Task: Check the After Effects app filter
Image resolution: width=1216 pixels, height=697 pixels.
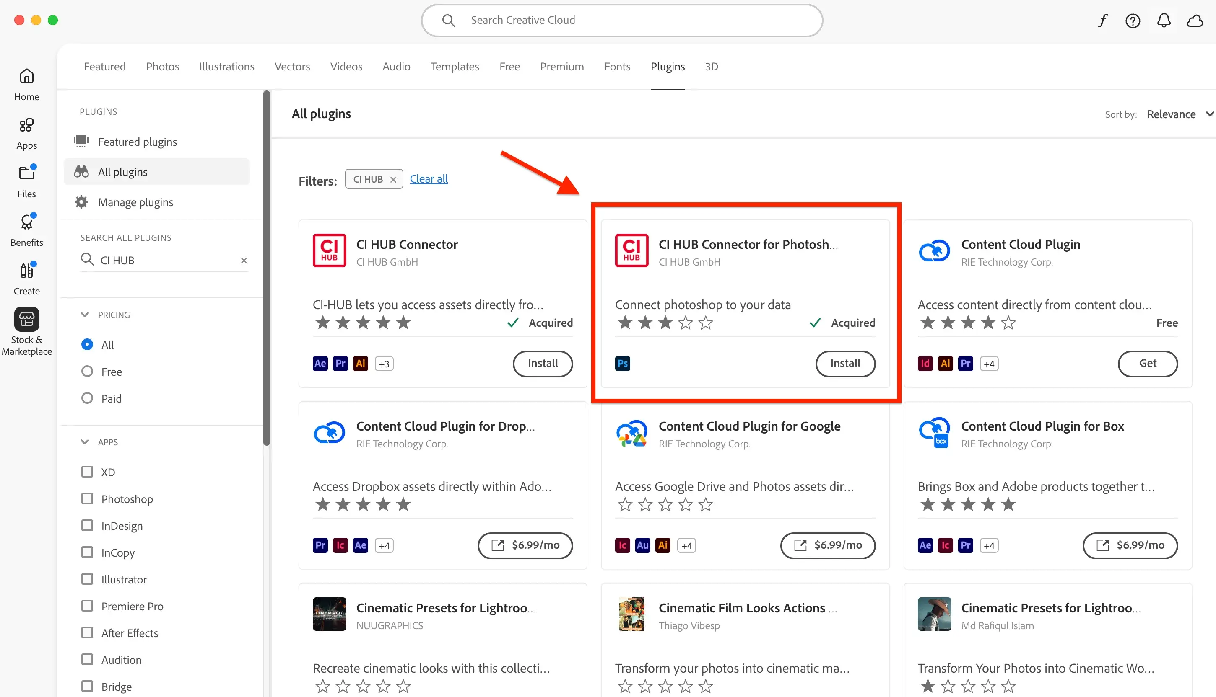Action: [87, 632]
